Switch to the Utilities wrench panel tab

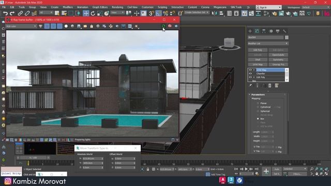point(285,31)
